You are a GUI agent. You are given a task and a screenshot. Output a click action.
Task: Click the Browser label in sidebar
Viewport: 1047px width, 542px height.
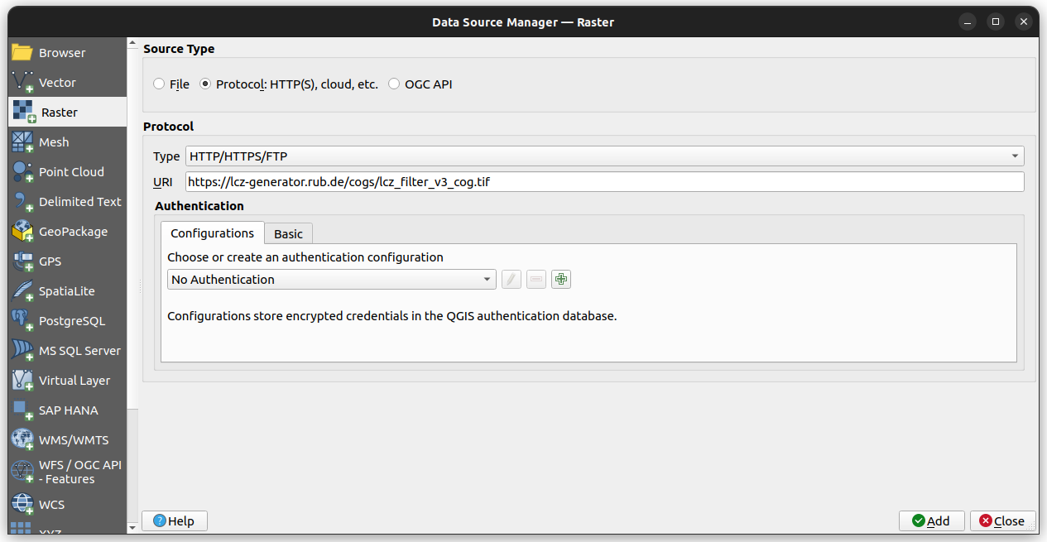pos(62,53)
